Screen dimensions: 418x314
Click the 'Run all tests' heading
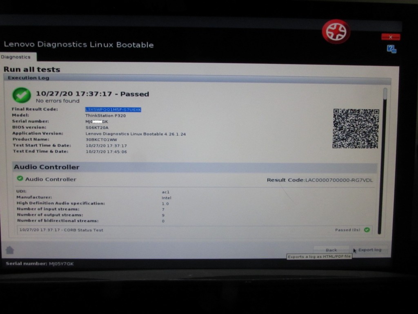[32, 70]
